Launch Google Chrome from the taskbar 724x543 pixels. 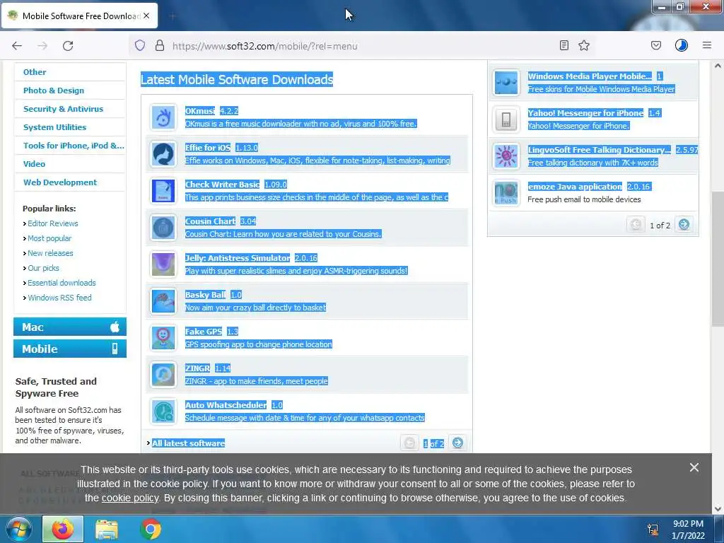pos(151,529)
